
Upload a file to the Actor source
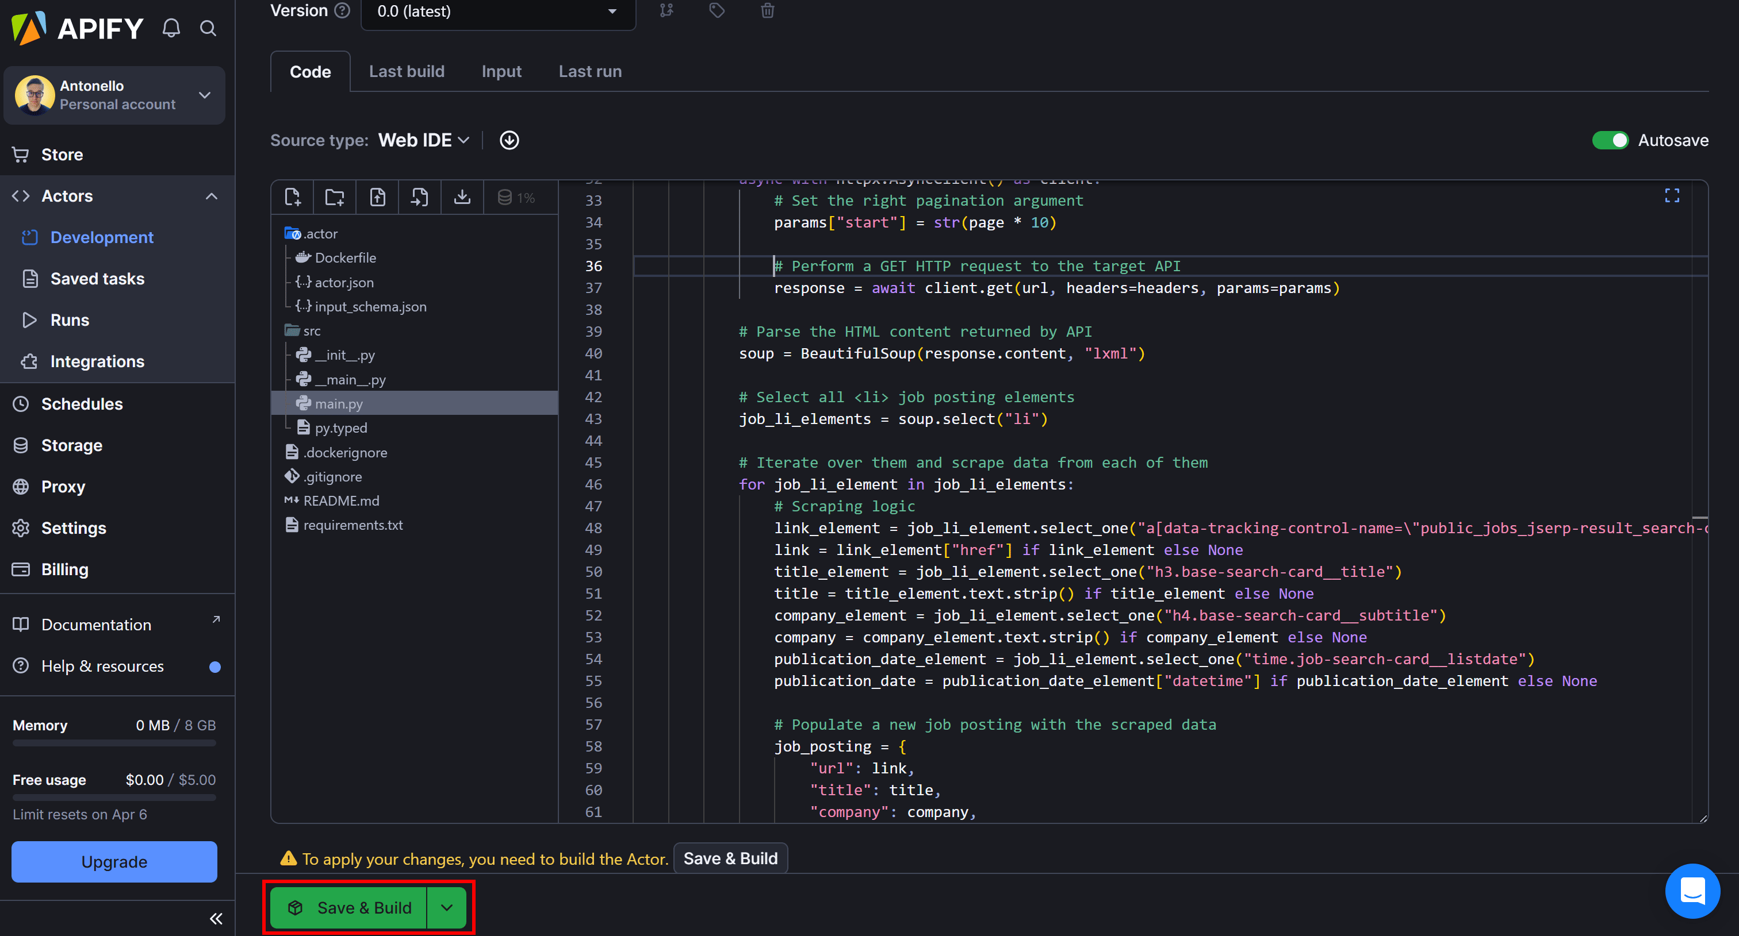pyautogui.click(x=377, y=197)
